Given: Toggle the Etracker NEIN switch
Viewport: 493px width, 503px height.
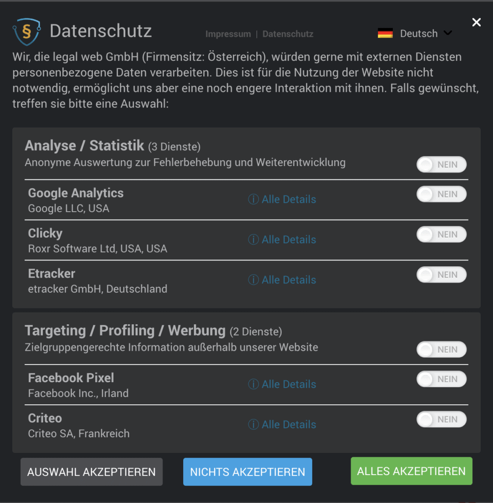Looking at the screenshot, I should pyautogui.click(x=441, y=275).
